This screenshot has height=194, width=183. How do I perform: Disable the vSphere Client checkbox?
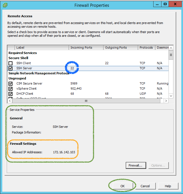(x=10, y=89)
